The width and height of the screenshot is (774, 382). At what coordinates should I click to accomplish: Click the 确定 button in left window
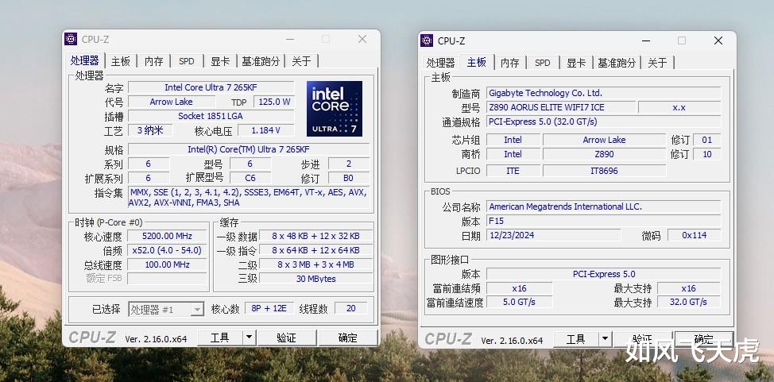click(347, 338)
